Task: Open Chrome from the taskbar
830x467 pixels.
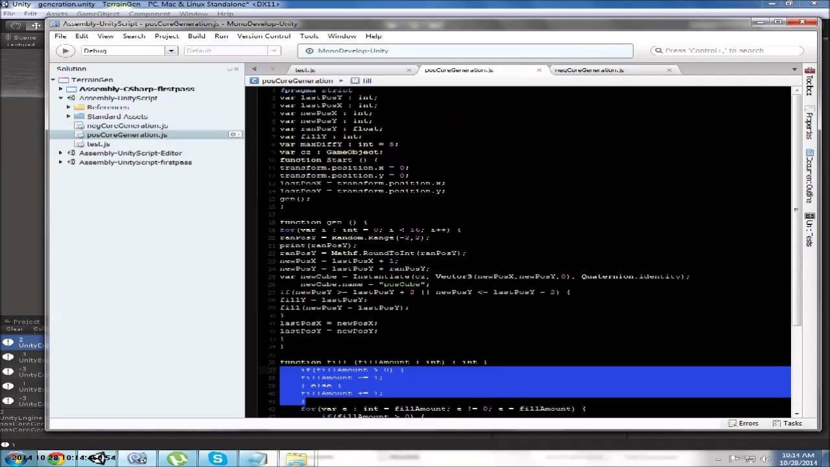Action: tap(56, 459)
